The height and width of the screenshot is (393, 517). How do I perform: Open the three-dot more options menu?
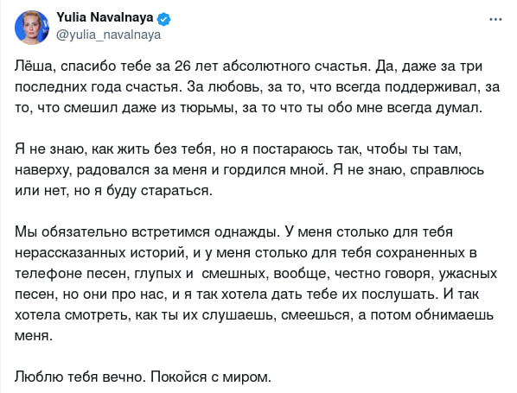495,20
